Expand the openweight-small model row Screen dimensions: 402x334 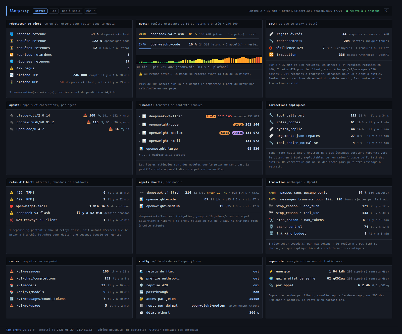pyautogui.click(x=199, y=141)
